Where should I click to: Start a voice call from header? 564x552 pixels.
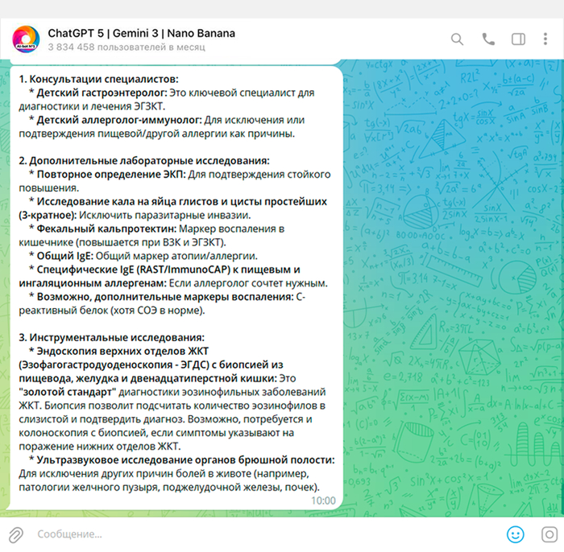[488, 39]
